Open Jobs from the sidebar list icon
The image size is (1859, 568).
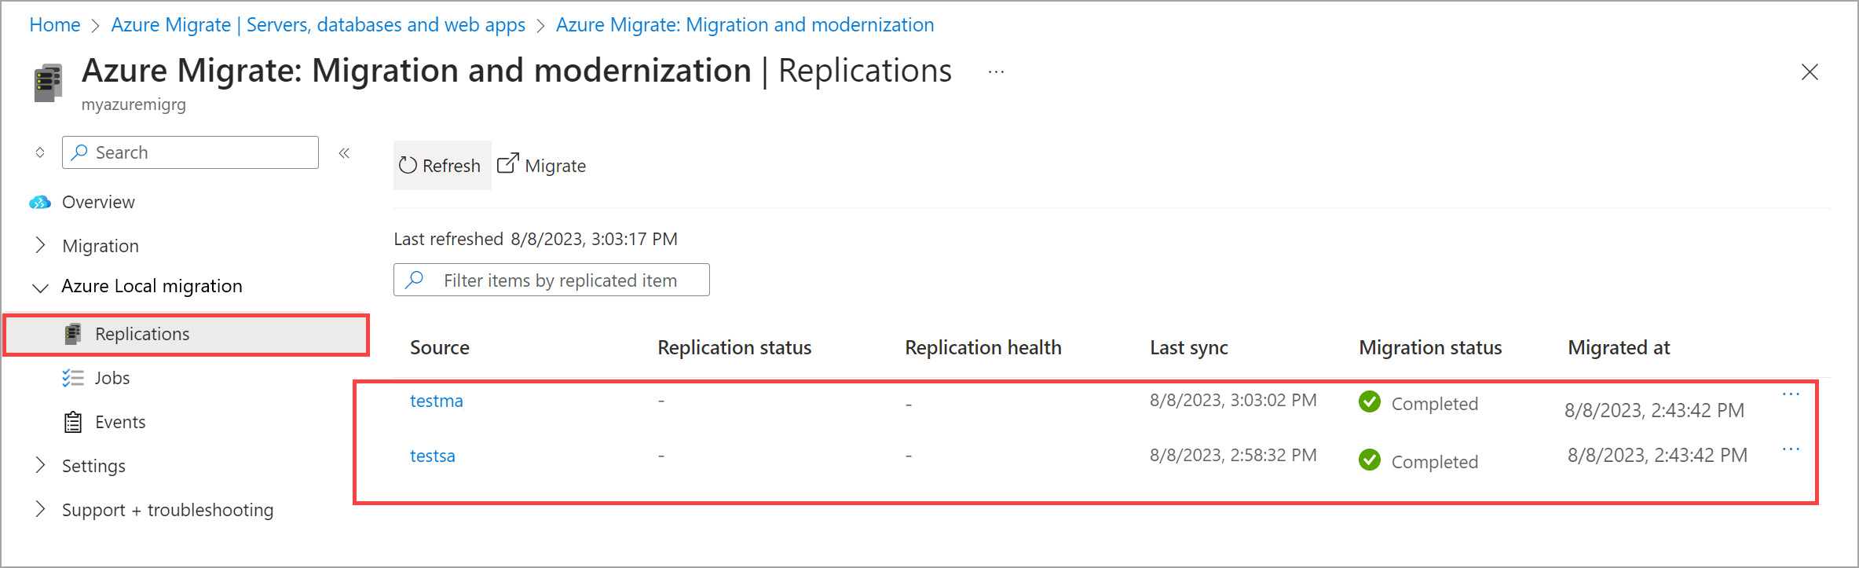[73, 378]
